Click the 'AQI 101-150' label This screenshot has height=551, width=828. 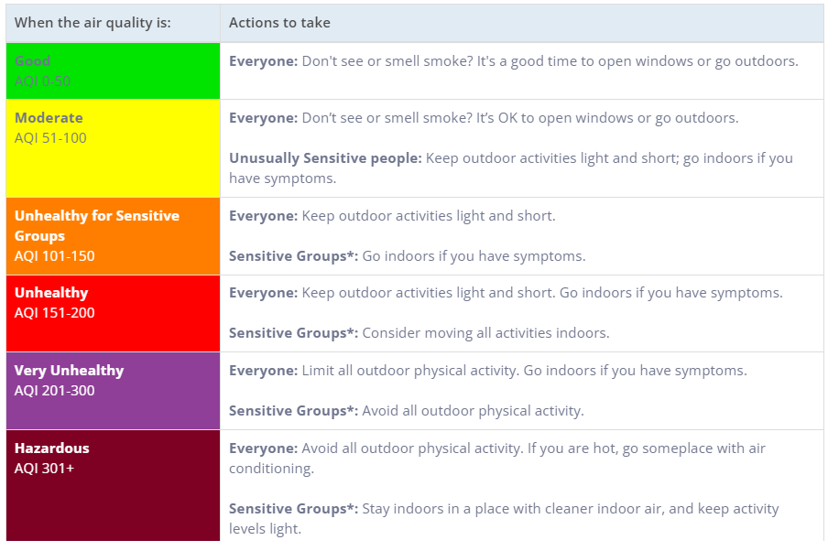pos(54,256)
